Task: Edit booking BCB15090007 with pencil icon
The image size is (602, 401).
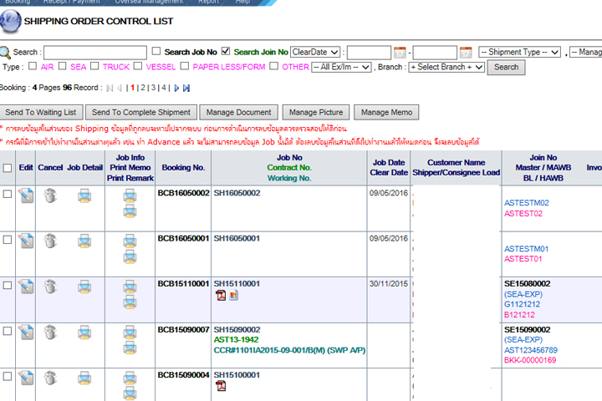Action: pyautogui.click(x=26, y=332)
